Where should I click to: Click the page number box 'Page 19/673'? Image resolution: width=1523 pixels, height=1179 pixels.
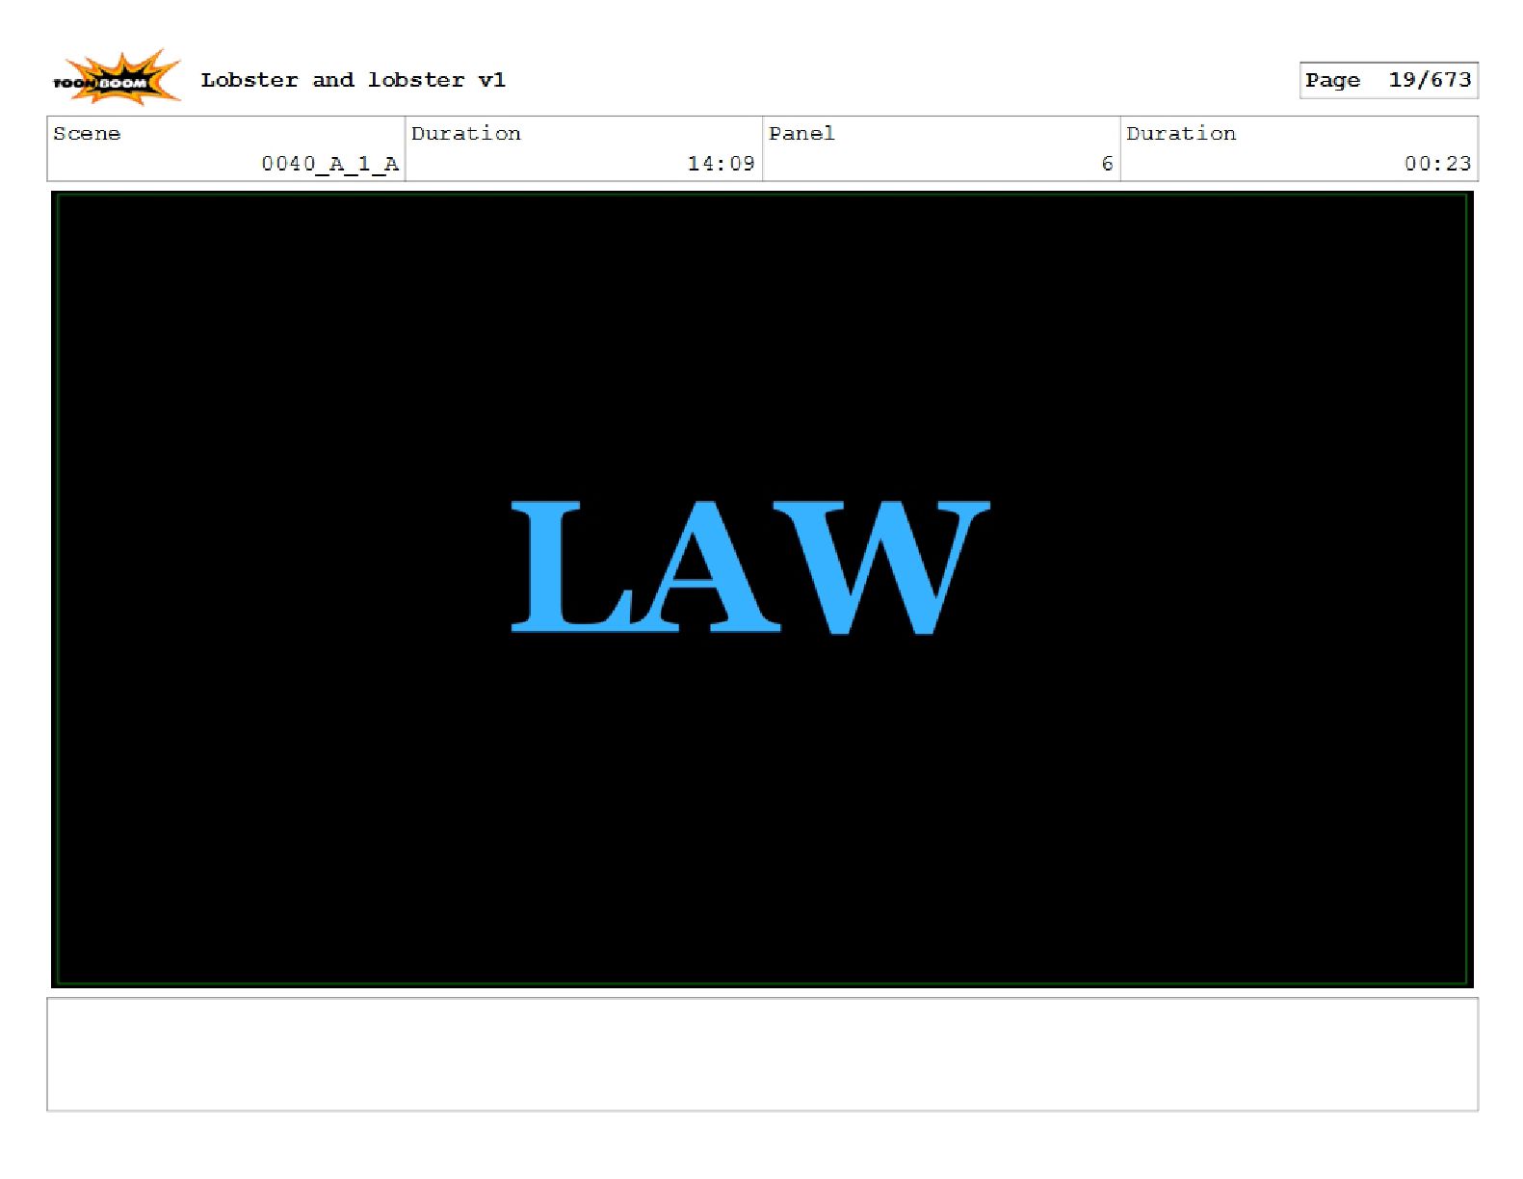(1388, 80)
